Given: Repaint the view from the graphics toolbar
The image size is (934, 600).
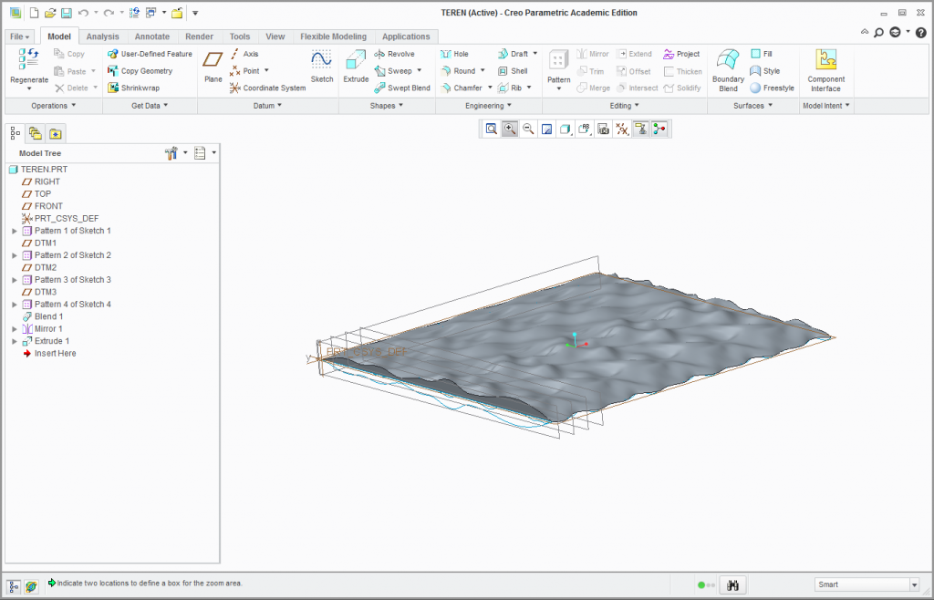Looking at the screenshot, I should (x=547, y=129).
